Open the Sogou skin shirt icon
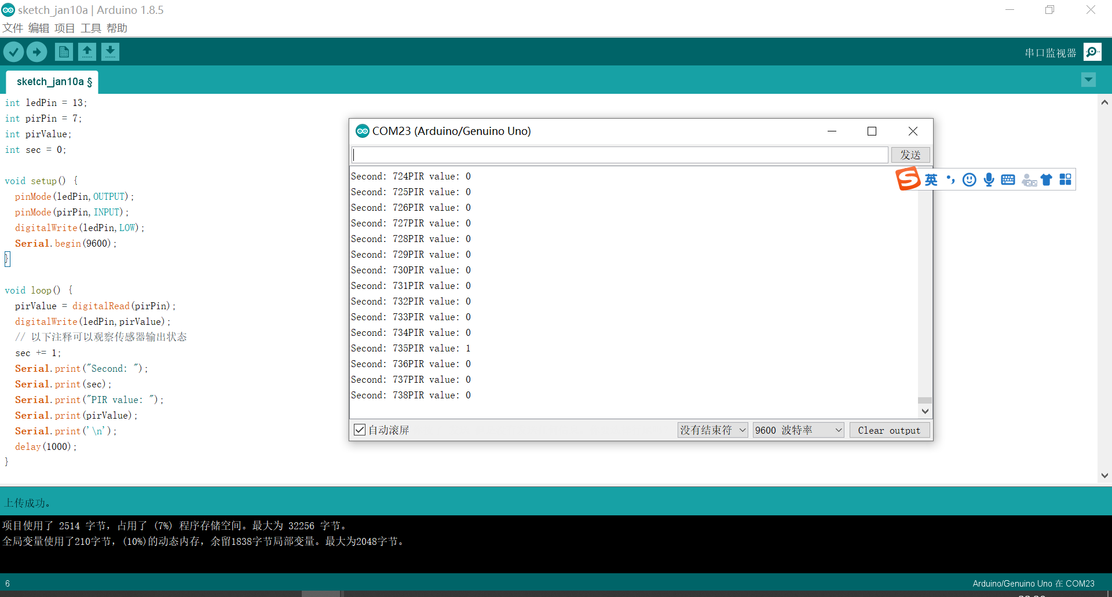The width and height of the screenshot is (1112, 597). [x=1046, y=180]
